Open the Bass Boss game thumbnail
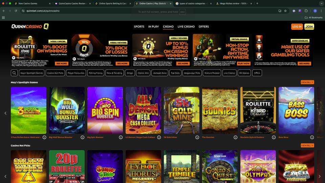This screenshot has width=325, height=183. point(296,110)
